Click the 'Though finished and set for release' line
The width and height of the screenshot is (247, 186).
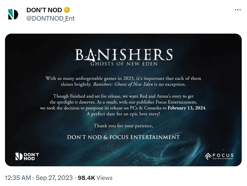pyautogui.click(x=124, y=96)
